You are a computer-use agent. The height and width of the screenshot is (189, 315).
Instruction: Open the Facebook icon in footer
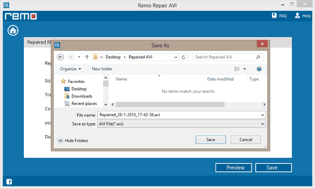[9, 181]
